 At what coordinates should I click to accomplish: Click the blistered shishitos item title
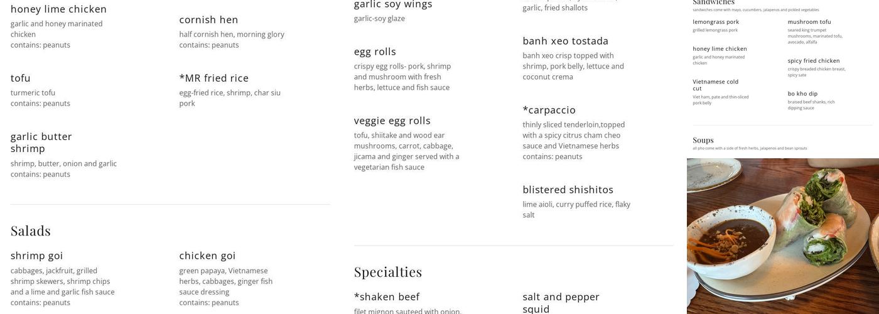568,190
